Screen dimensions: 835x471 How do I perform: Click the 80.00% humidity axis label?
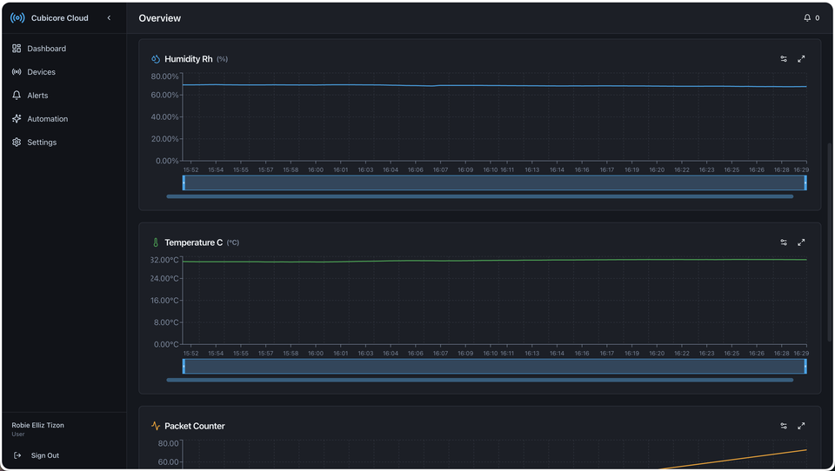point(164,76)
